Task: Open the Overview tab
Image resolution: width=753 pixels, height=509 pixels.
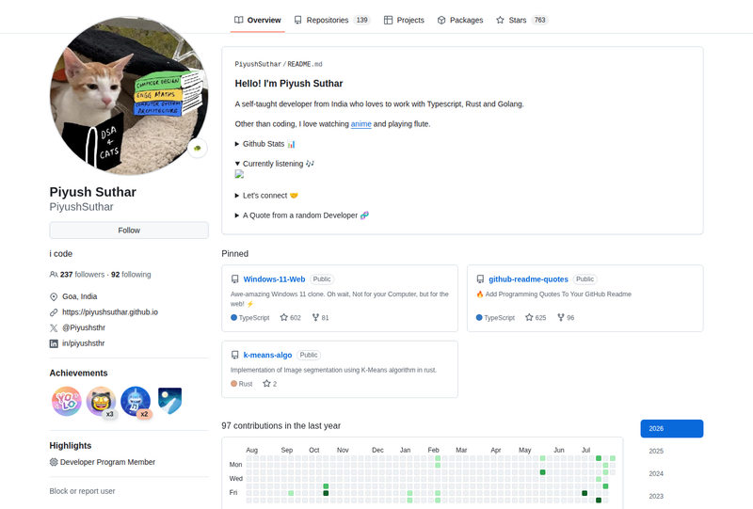Action: click(257, 20)
